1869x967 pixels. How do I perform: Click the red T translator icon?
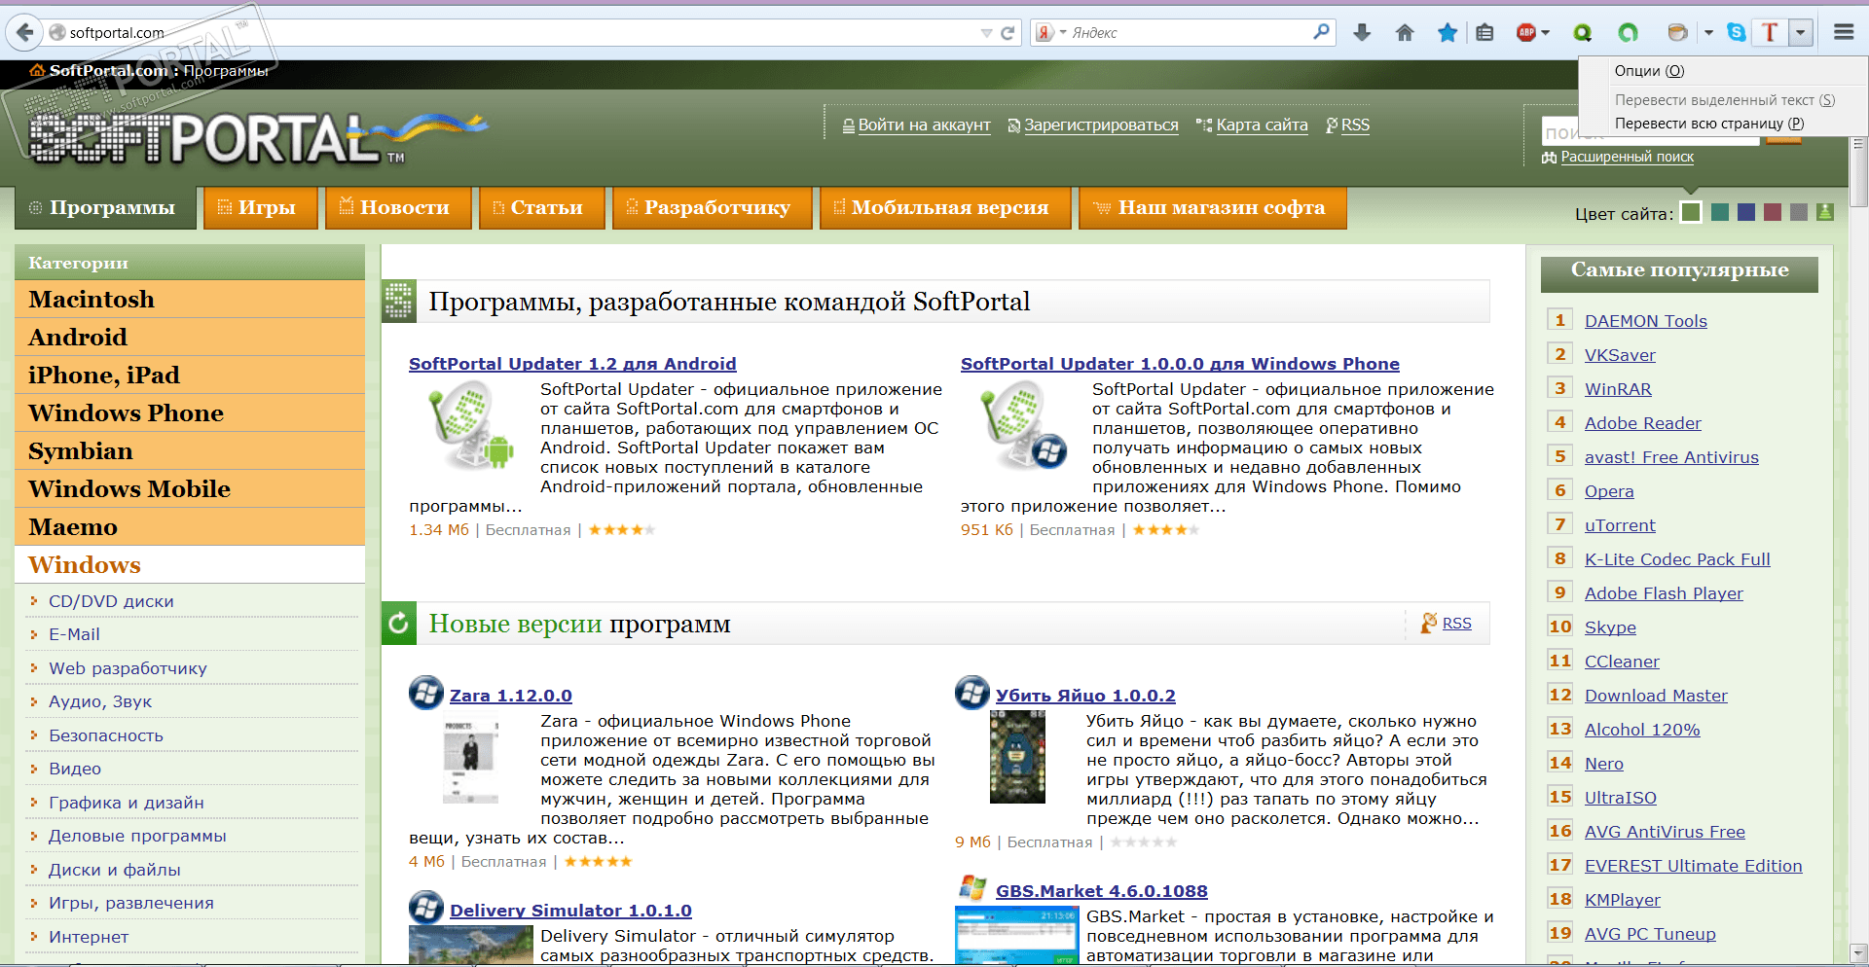(x=1770, y=32)
